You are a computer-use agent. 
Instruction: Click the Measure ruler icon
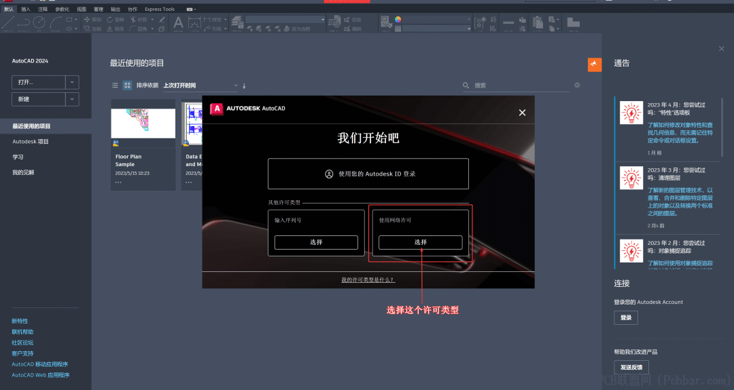pyautogui.click(x=508, y=22)
